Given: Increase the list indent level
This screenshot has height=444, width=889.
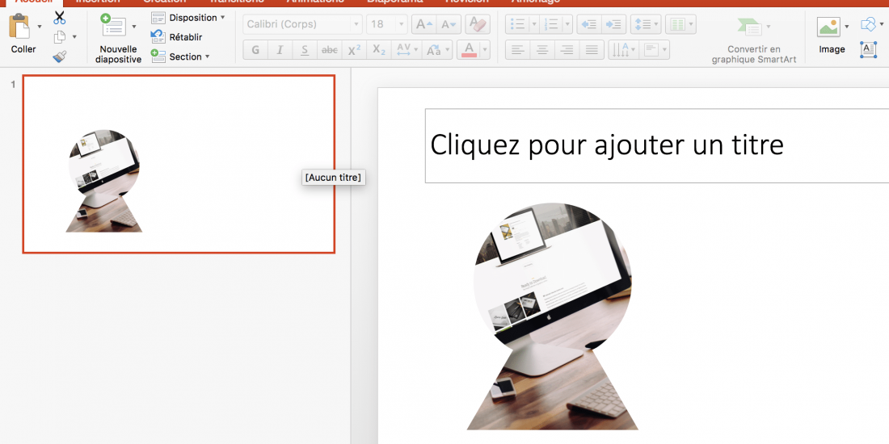Looking at the screenshot, I should coord(614,24).
